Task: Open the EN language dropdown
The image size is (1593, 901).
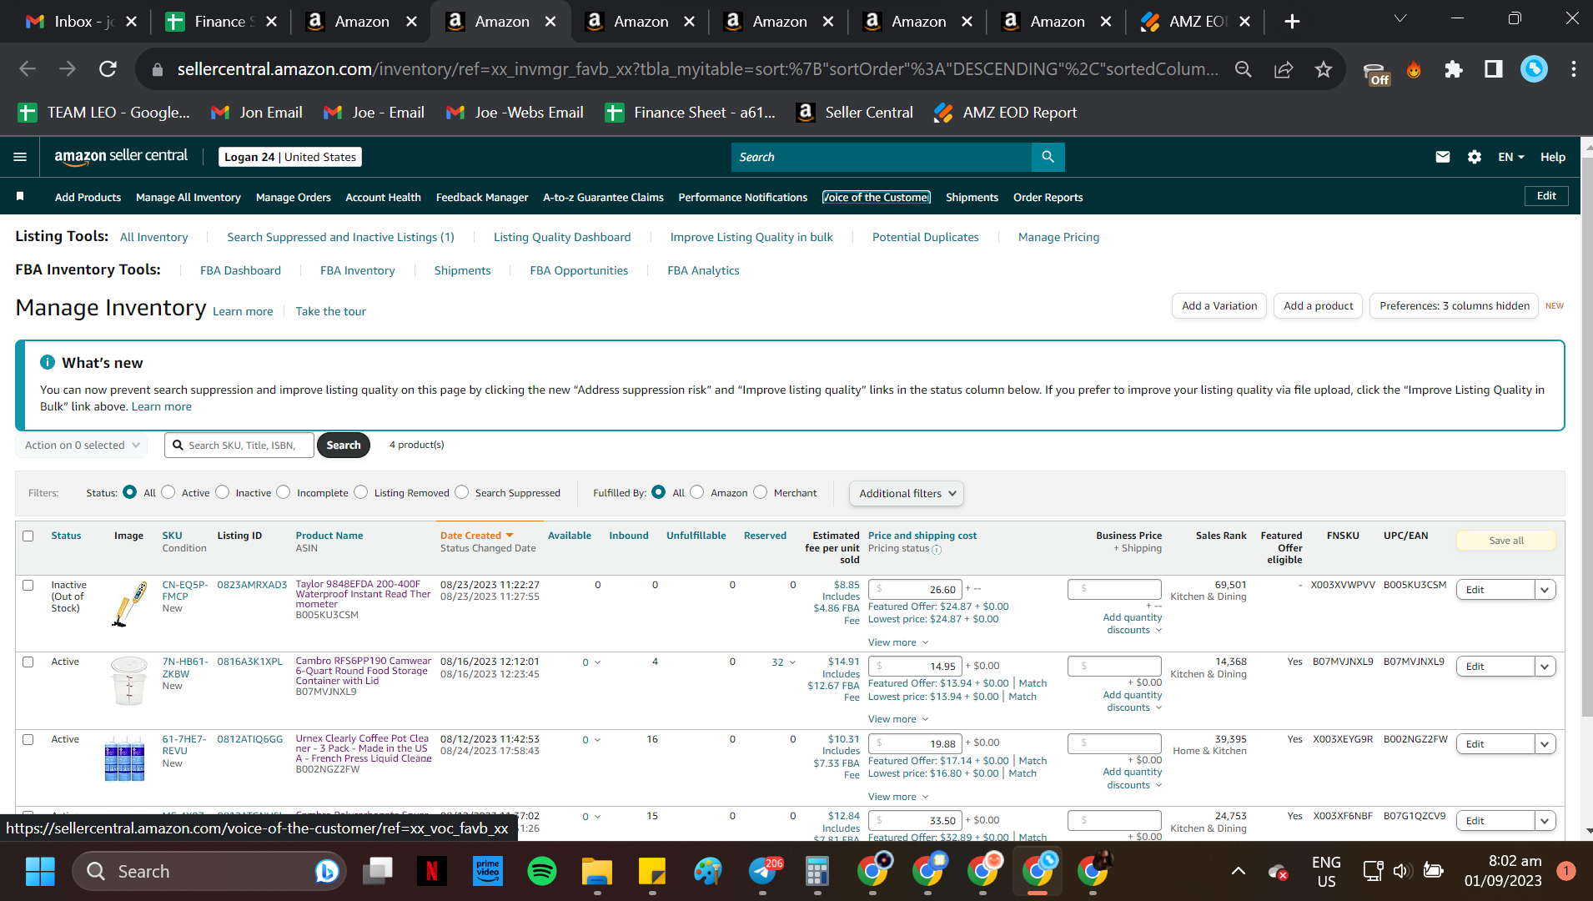Action: point(1511,157)
